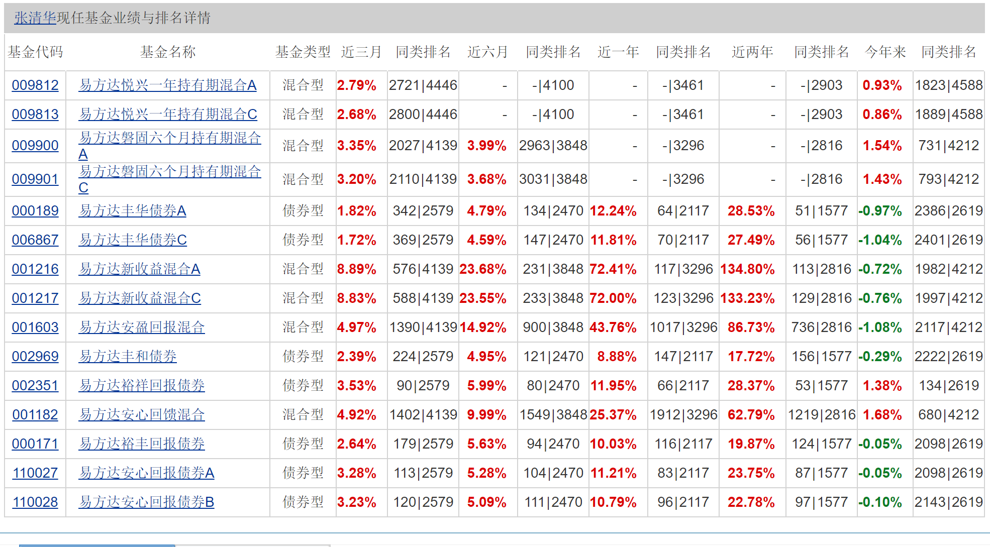Click fund code 002969
This screenshot has height=547, width=990.
click(x=35, y=357)
